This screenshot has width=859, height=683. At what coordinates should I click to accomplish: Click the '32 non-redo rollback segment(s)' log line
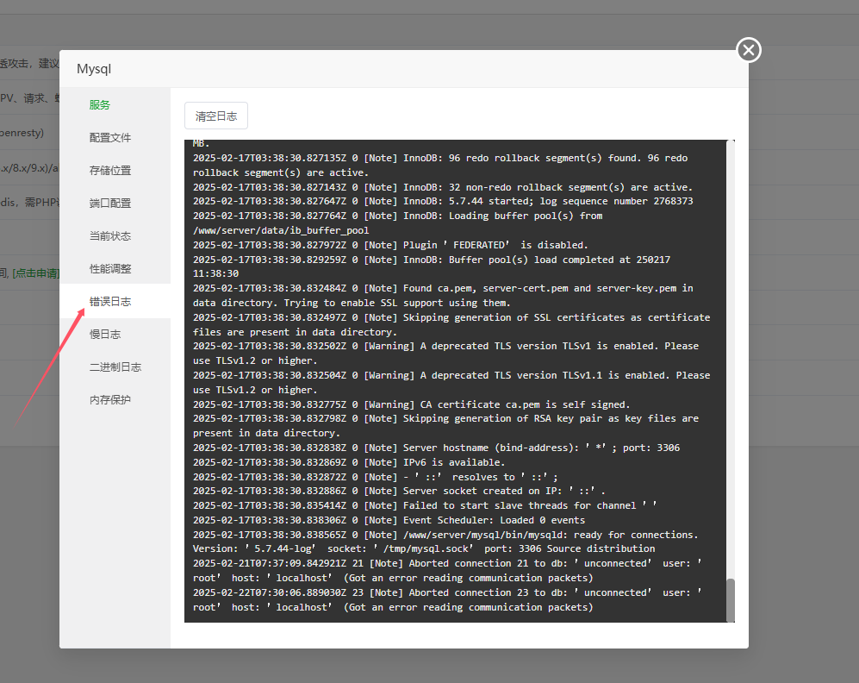(443, 187)
